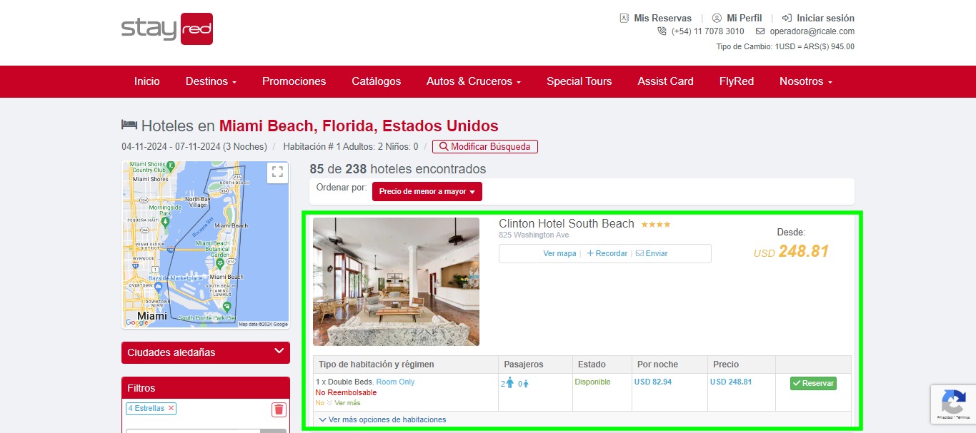Click Iniciar sesión to log in
This screenshot has height=433, width=976.
pos(818,18)
